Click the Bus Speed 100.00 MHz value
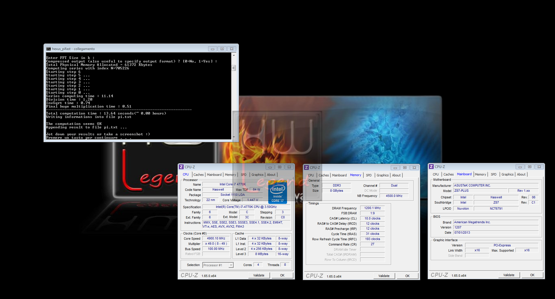Screen dimensions: 555x299 coord(216,249)
